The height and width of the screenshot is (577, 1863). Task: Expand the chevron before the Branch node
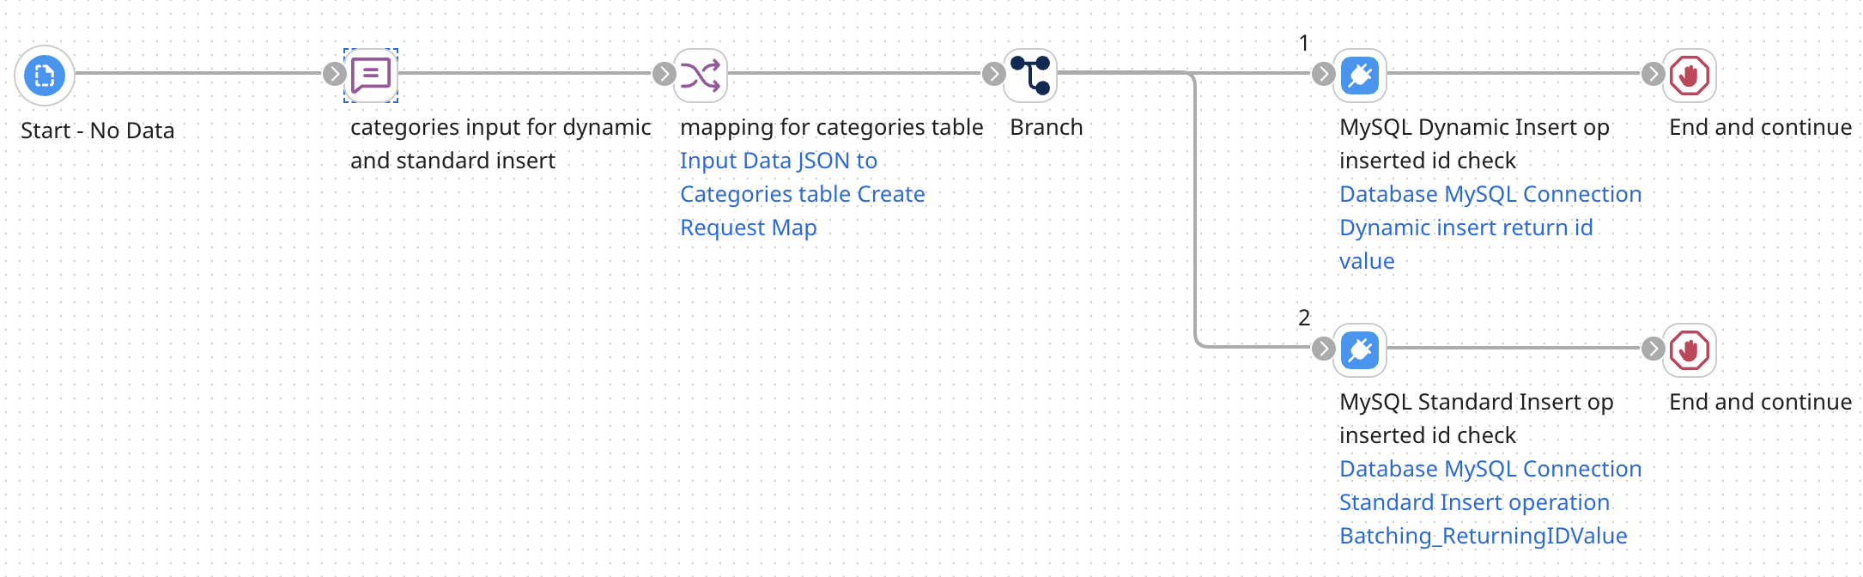pyautogui.click(x=993, y=76)
